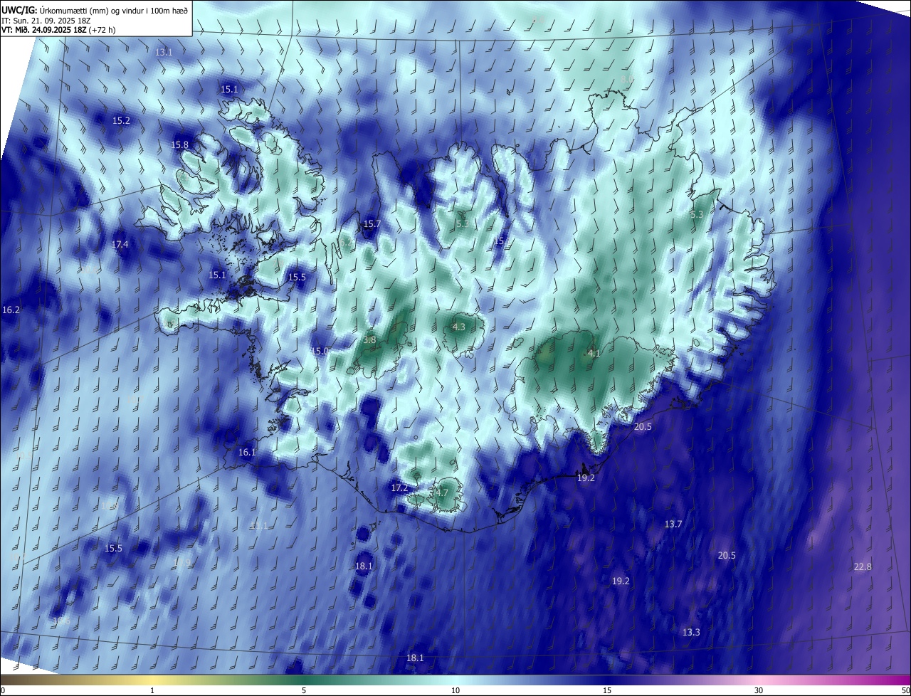
Task: Click the 17.2 value label
Action: [x=399, y=488]
